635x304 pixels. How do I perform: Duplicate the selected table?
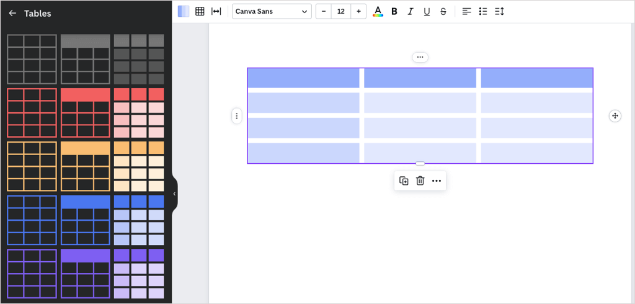404,181
